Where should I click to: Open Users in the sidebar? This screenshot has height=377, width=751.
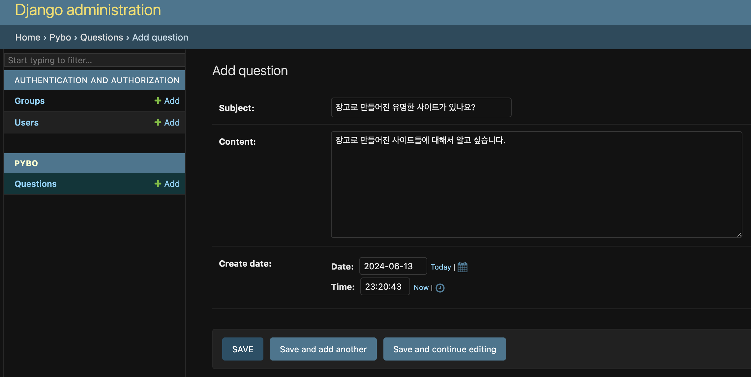click(x=27, y=123)
